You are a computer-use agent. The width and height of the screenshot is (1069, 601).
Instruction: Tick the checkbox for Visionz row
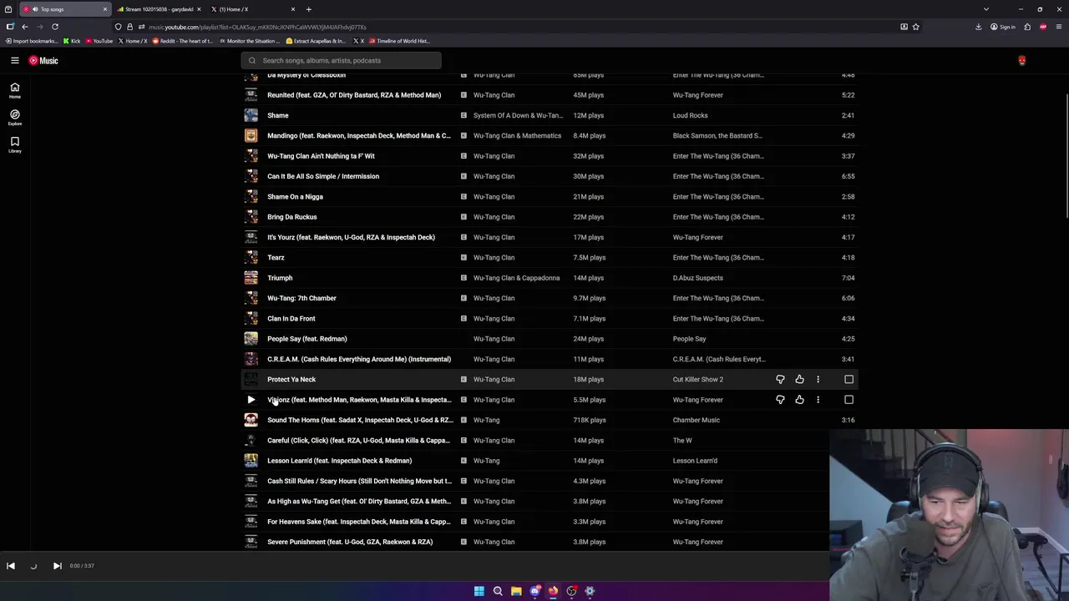[x=849, y=400]
